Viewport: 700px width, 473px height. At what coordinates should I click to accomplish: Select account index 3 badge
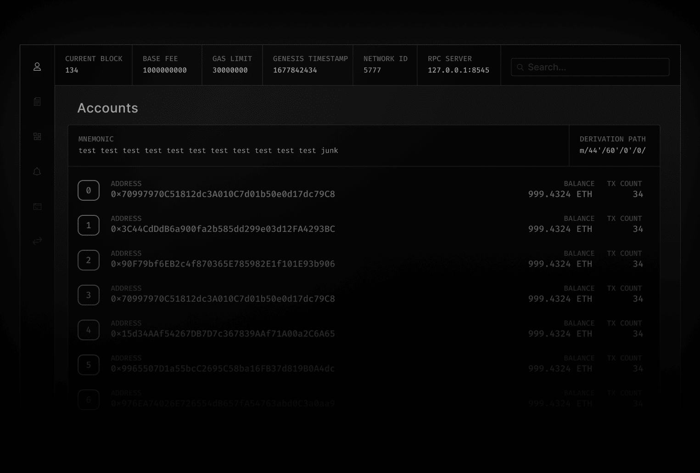(x=89, y=295)
